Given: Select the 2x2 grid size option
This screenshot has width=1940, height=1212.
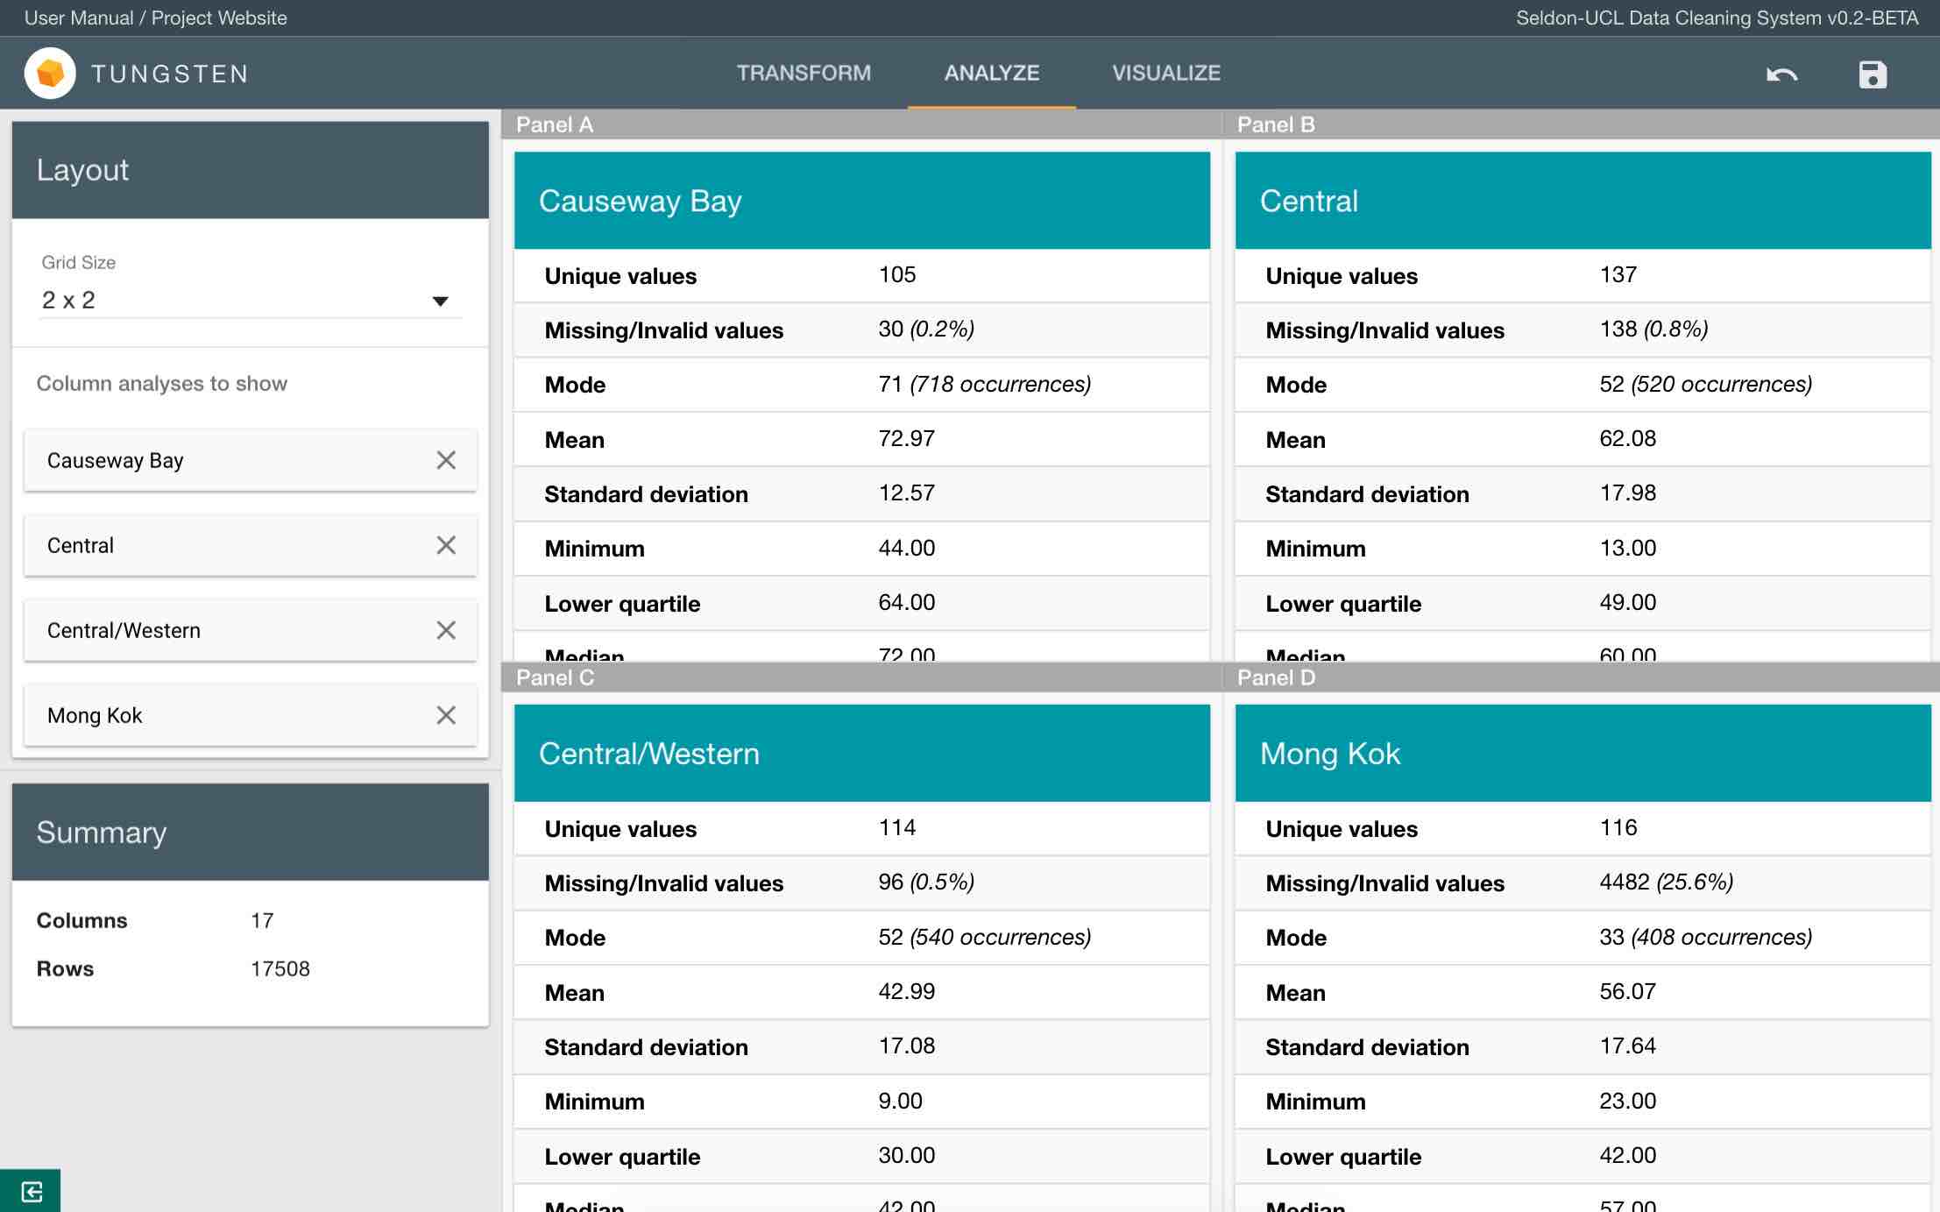Looking at the screenshot, I should (245, 301).
